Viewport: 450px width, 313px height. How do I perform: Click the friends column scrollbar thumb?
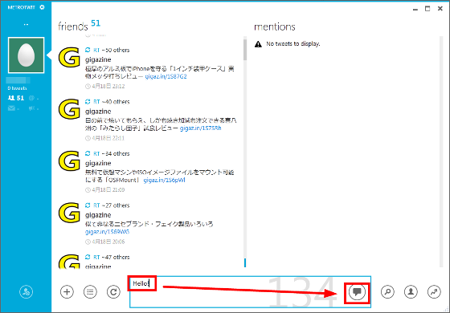coord(245,49)
